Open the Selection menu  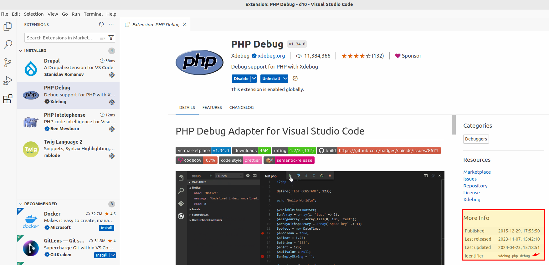pyautogui.click(x=34, y=14)
